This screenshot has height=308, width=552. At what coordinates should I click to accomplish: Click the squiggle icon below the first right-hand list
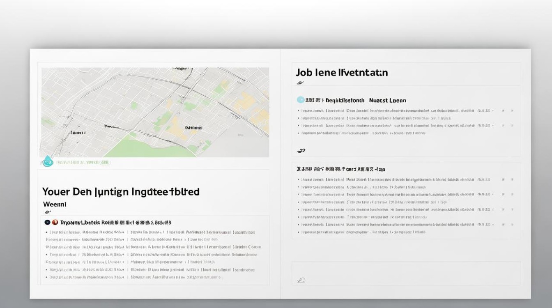[301, 151]
